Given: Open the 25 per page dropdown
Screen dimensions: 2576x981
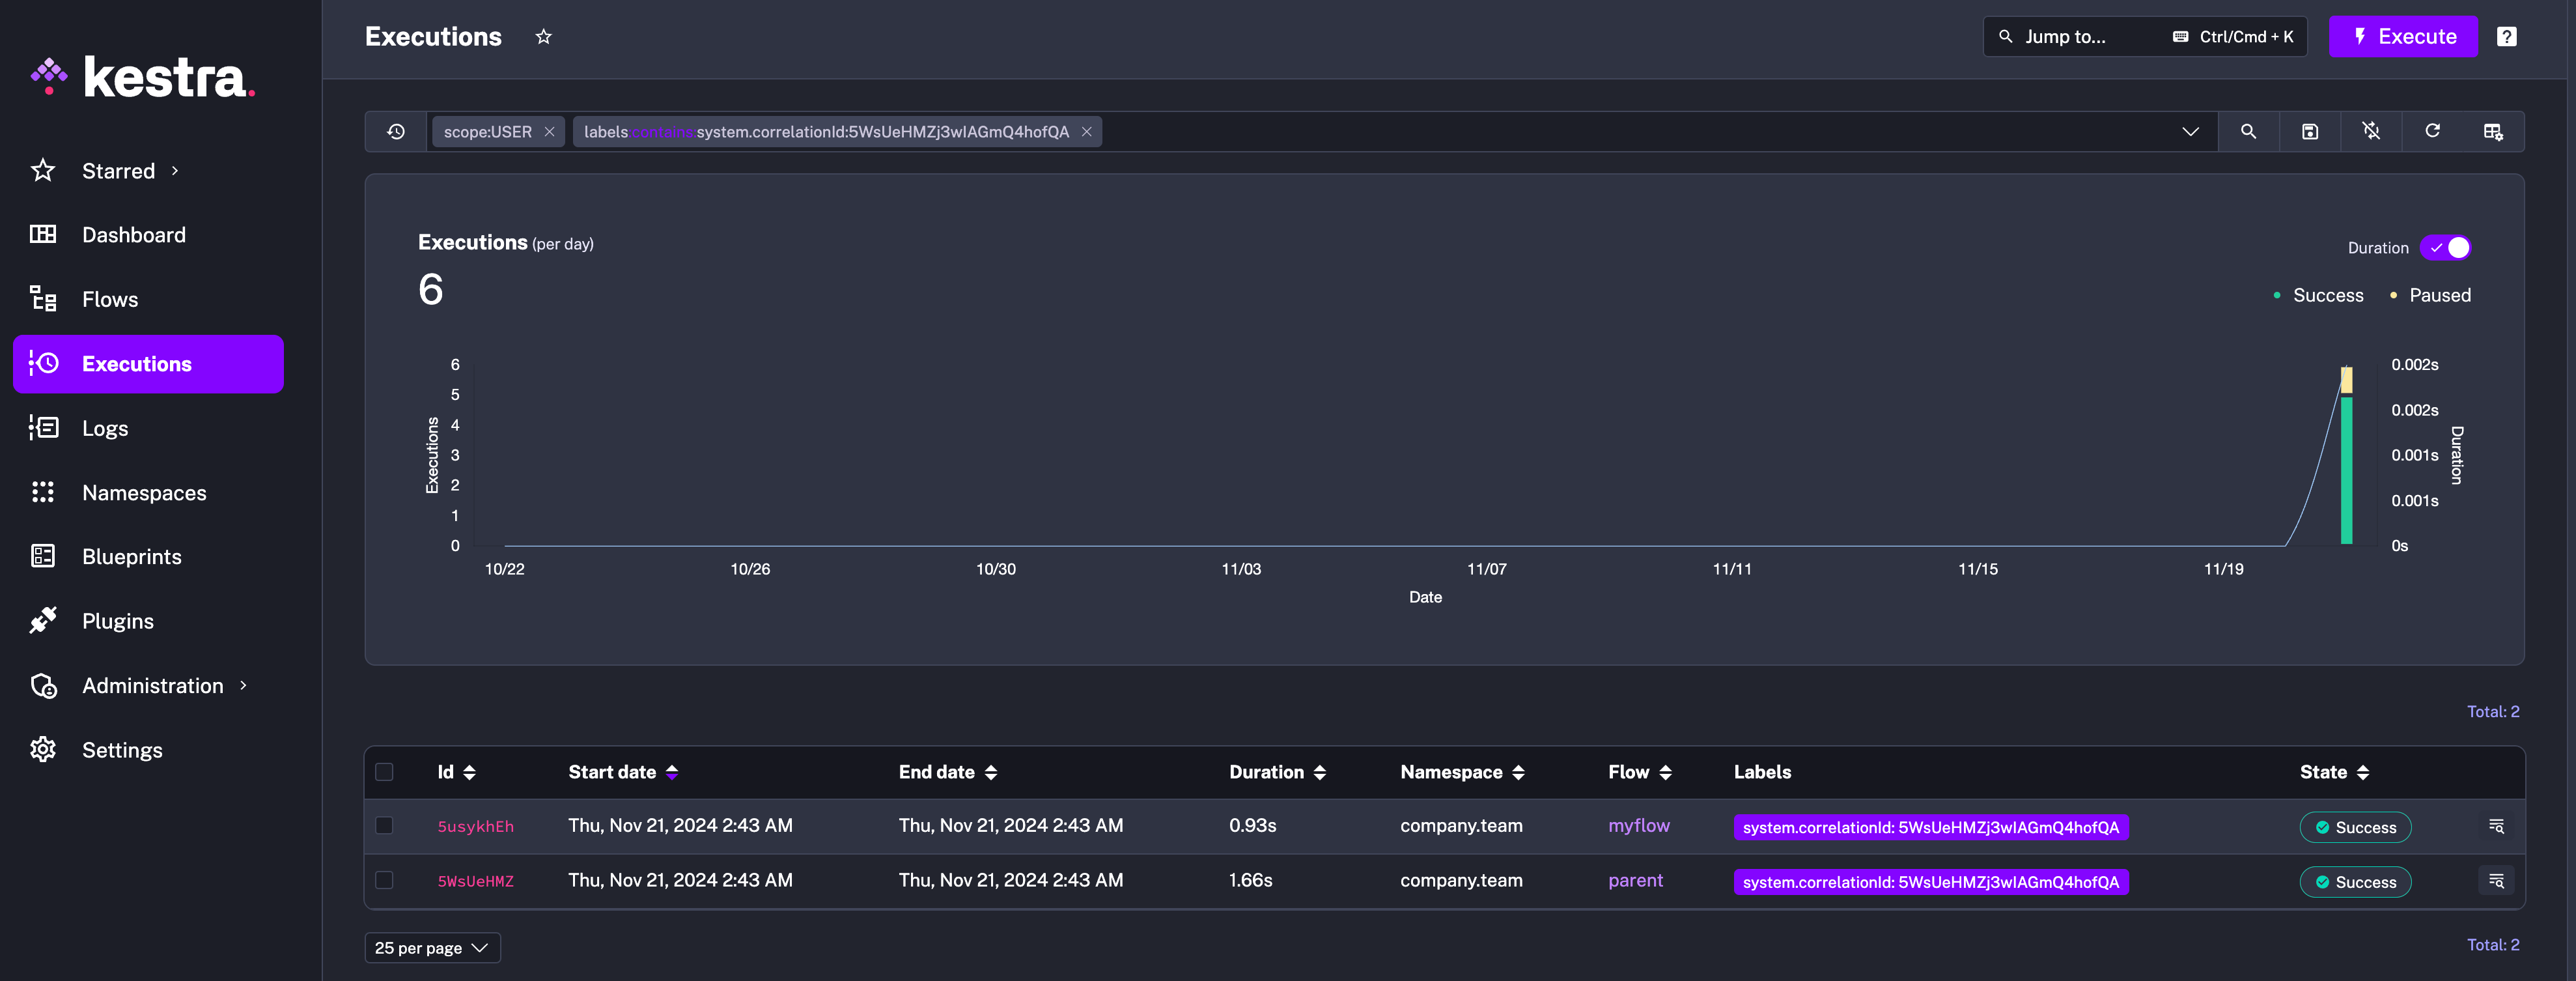Looking at the screenshot, I should click(432, 947).
